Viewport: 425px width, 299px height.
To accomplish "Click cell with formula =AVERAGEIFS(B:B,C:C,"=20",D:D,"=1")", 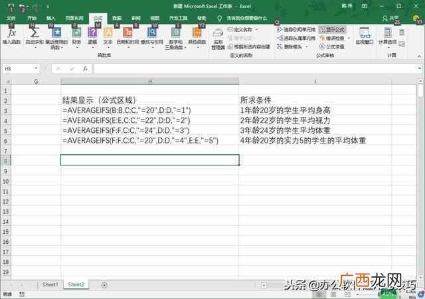I will [x=150, y=110].
